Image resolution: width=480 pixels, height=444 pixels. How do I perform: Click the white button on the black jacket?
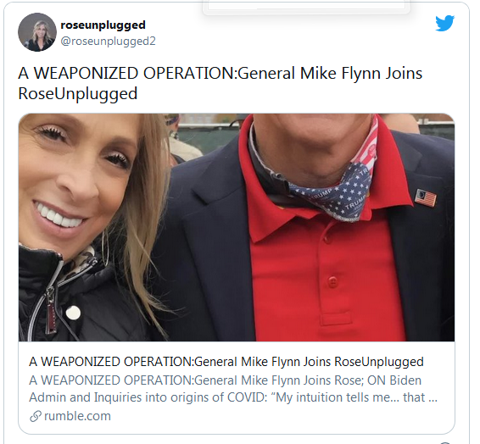pos(73,313)
